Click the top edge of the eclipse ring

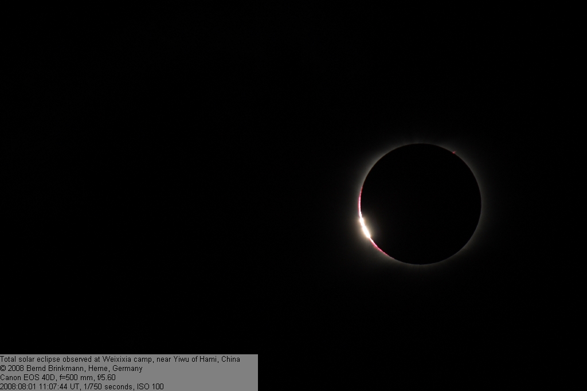pyautogui.click(x=421, y=143)
